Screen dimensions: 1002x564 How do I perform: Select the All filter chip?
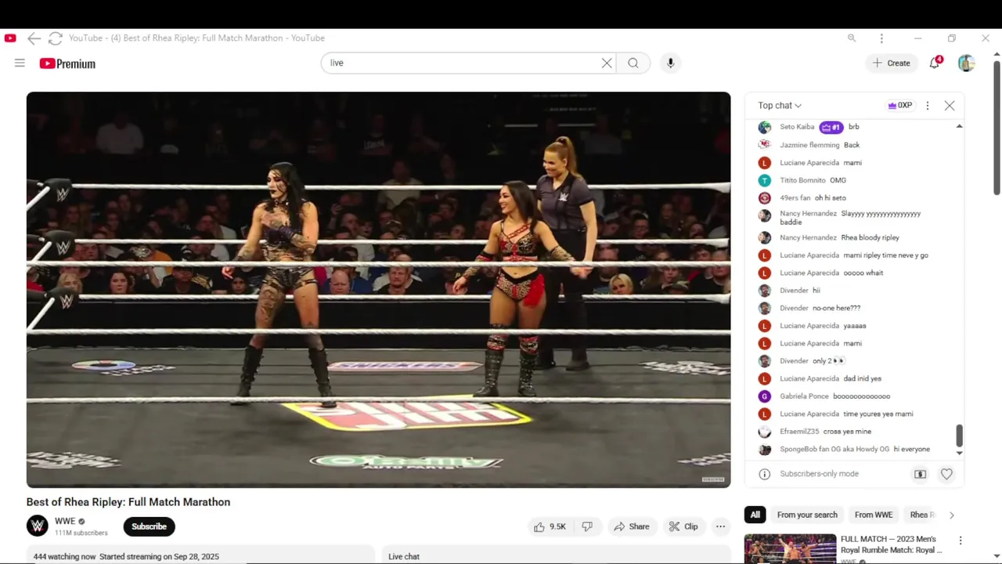click(755, 515)
